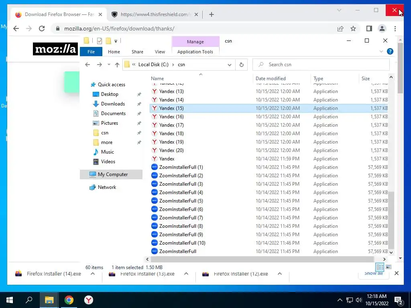Open options for Firefox Installer (12).exe download
The image size is (411, 308).
[280, 274]
